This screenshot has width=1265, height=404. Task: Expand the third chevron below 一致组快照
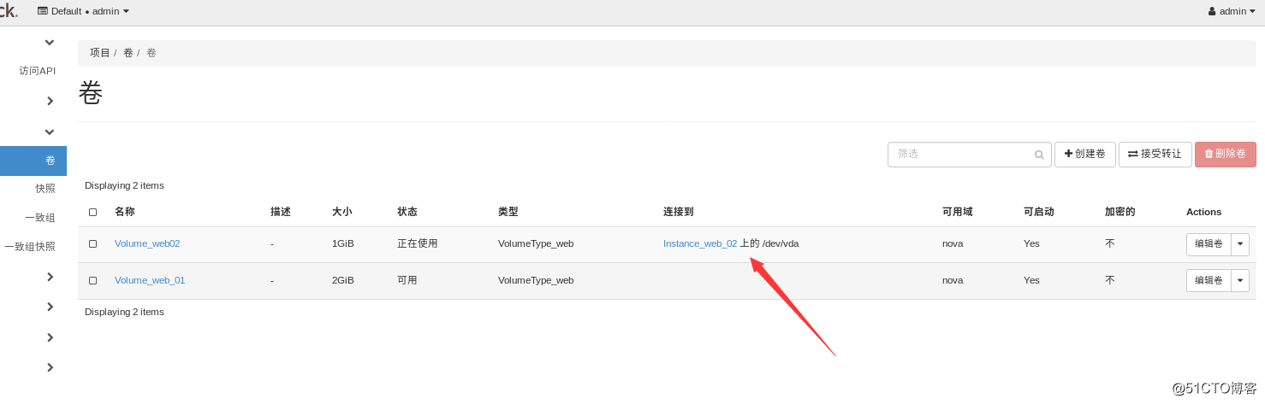coord(50,337)
